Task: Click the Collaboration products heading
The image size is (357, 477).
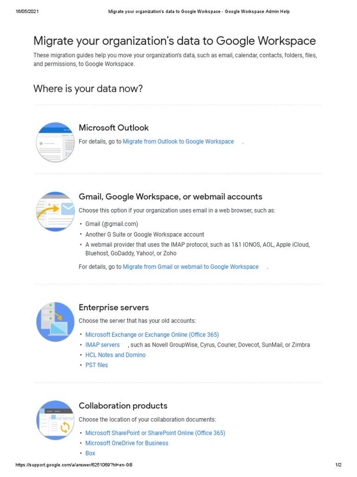Action: pos(123,406)
